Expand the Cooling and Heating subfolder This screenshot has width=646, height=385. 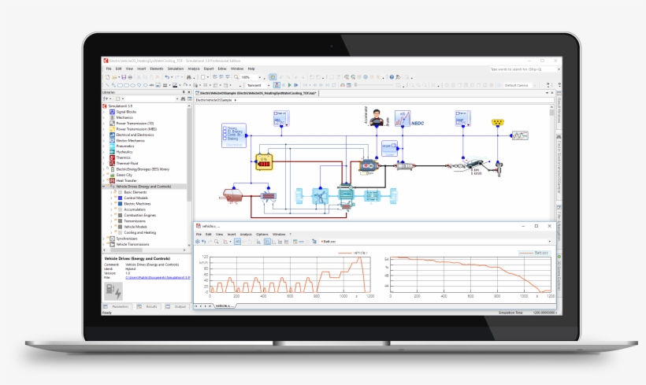pyautogui.click(x=111, y=232)
